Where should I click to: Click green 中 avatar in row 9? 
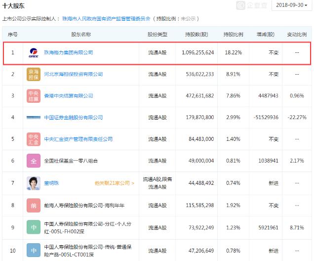(34, 227)
